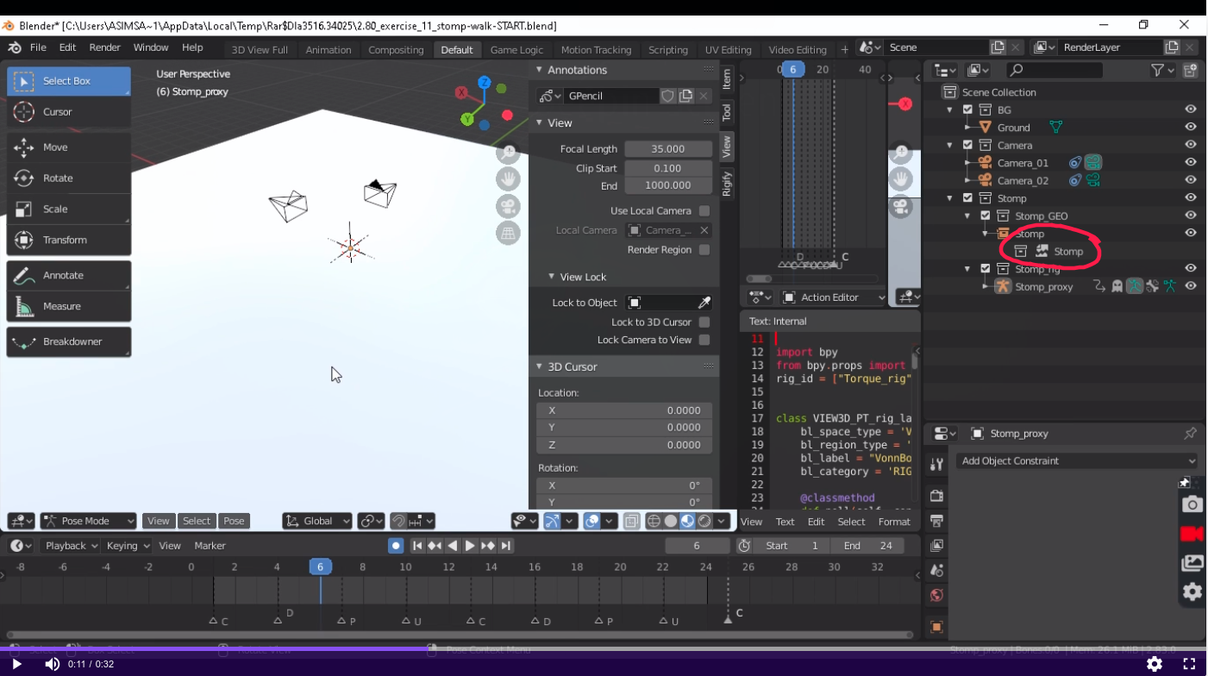Jump to the timeline end frame
This screenshot has height=676, width=1208.
pyautogui.click(x=506, y=546)
